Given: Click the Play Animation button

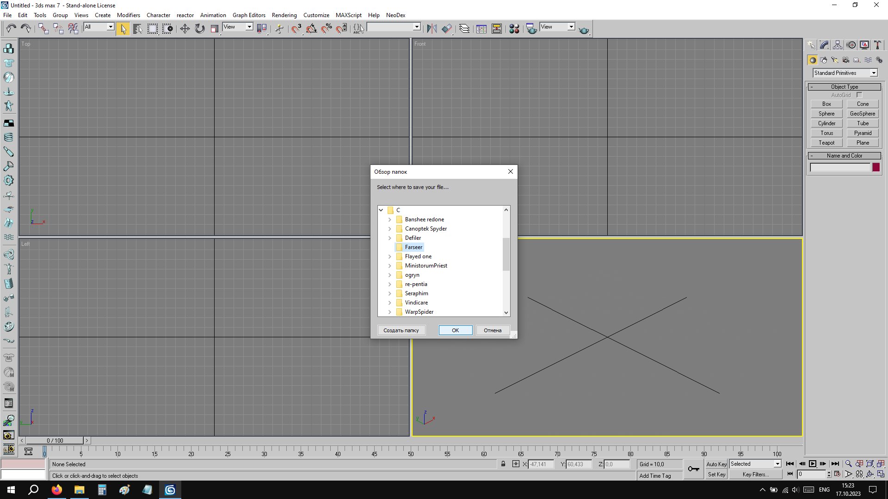Looking at the screenshot, I should coord(812,463).
